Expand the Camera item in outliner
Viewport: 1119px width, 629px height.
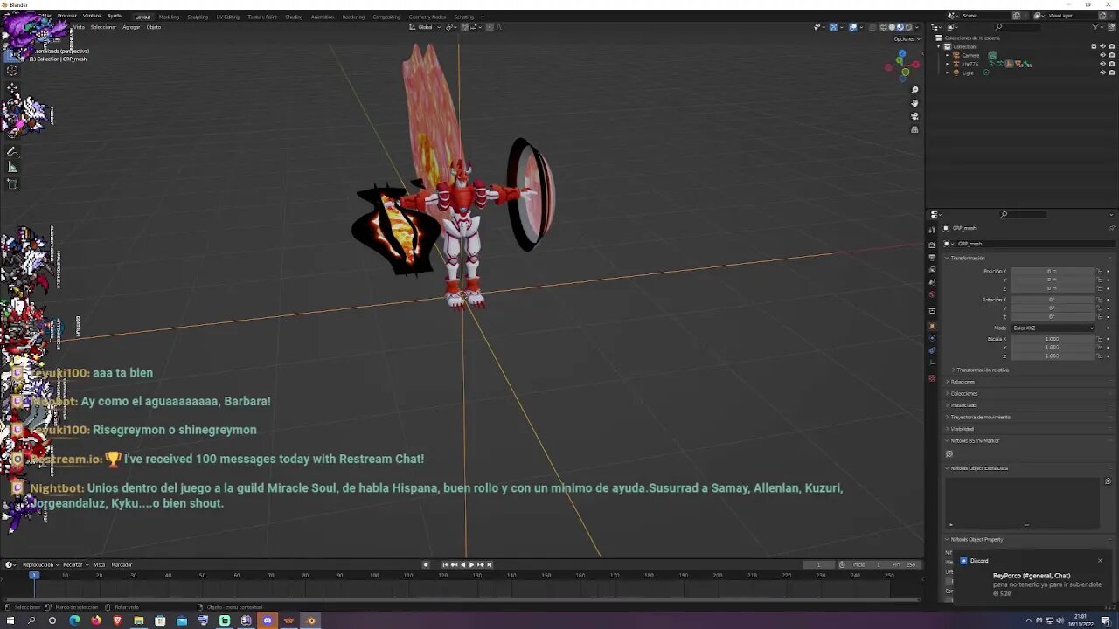948,55
